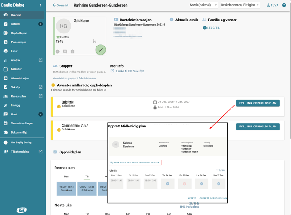This screenshot has height=215, width=291.
Task: Select the Monday 08:00 - 13:45 time block
Action: pyautogui.click(x=66, y=189)
